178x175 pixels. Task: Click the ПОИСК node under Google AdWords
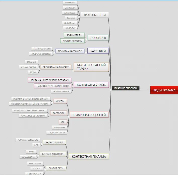click(x=31, y=152)
